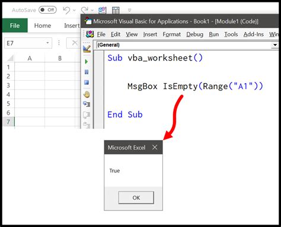The image size is (281, 227).
Task: Open the VBA Edit menu
Action: (116, 34)
